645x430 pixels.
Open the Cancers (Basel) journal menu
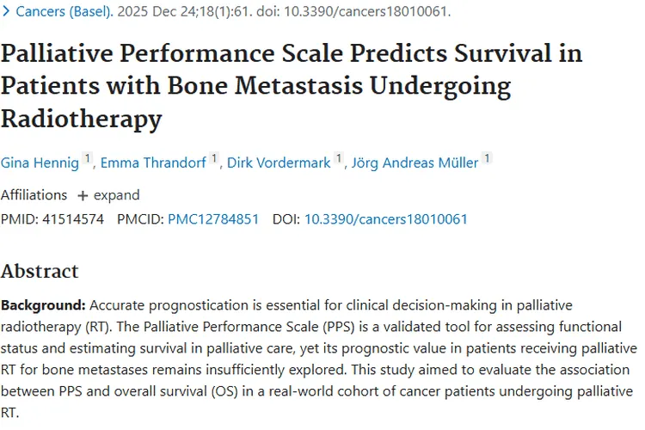pyautogui.click(x=62, y=12)
